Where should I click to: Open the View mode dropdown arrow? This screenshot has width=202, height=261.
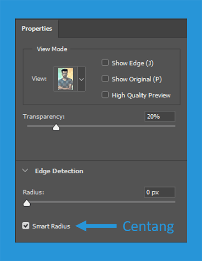[81, 79]
